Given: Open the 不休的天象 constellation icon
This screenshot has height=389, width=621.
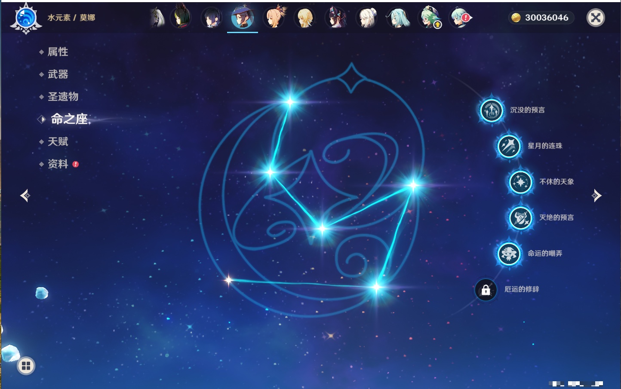Looking at the screenshot, I should (x=520, y=182).
